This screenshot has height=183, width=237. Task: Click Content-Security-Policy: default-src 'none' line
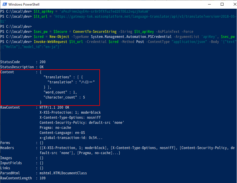click(x=82, y=123)
